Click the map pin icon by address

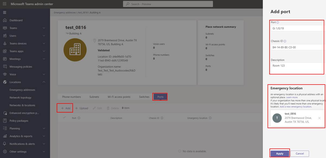(x=94, y=41)
